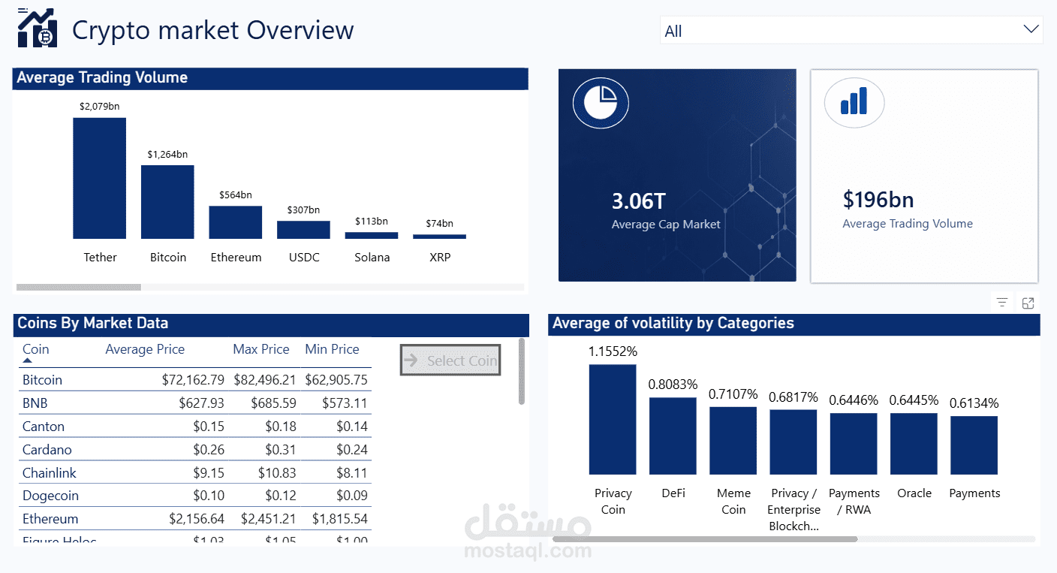Click the Privacy / Enterprise Blockchain bar
Screen dimensions: 1057x573
tap(794, 442)
